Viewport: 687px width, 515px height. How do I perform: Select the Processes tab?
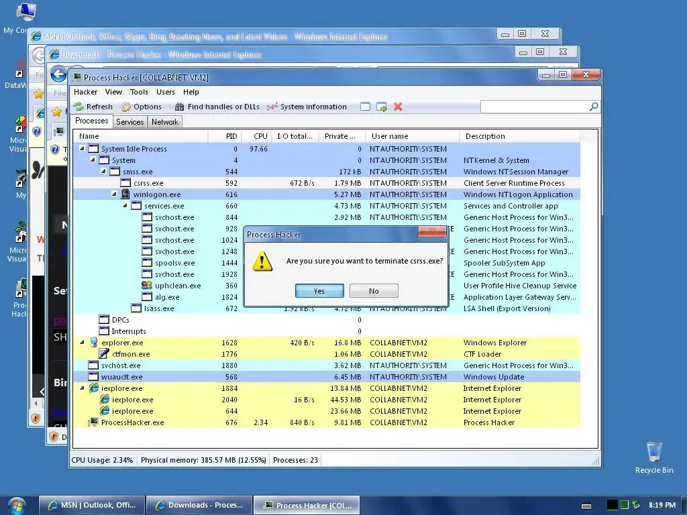point(91,121)
